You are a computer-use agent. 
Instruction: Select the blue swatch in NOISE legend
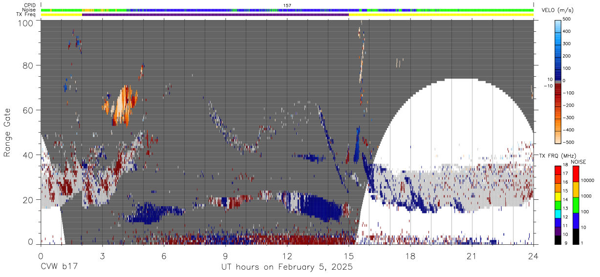576,220
